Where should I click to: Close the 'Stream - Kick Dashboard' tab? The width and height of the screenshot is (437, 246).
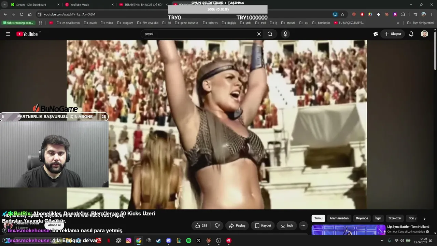58,4
